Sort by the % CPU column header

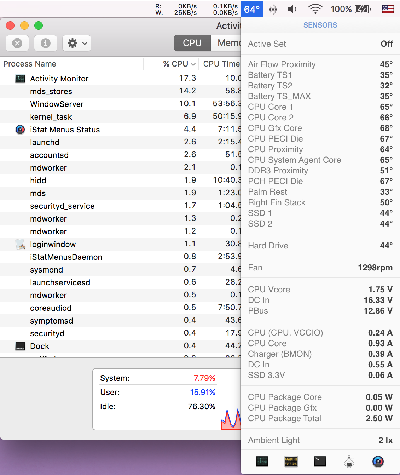(x=171, y=64)
